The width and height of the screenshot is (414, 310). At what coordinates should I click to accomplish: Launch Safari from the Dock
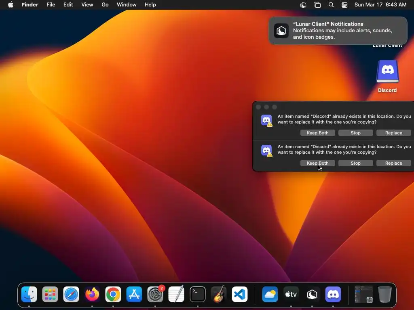pyautogui.click(x=71, y=294)
